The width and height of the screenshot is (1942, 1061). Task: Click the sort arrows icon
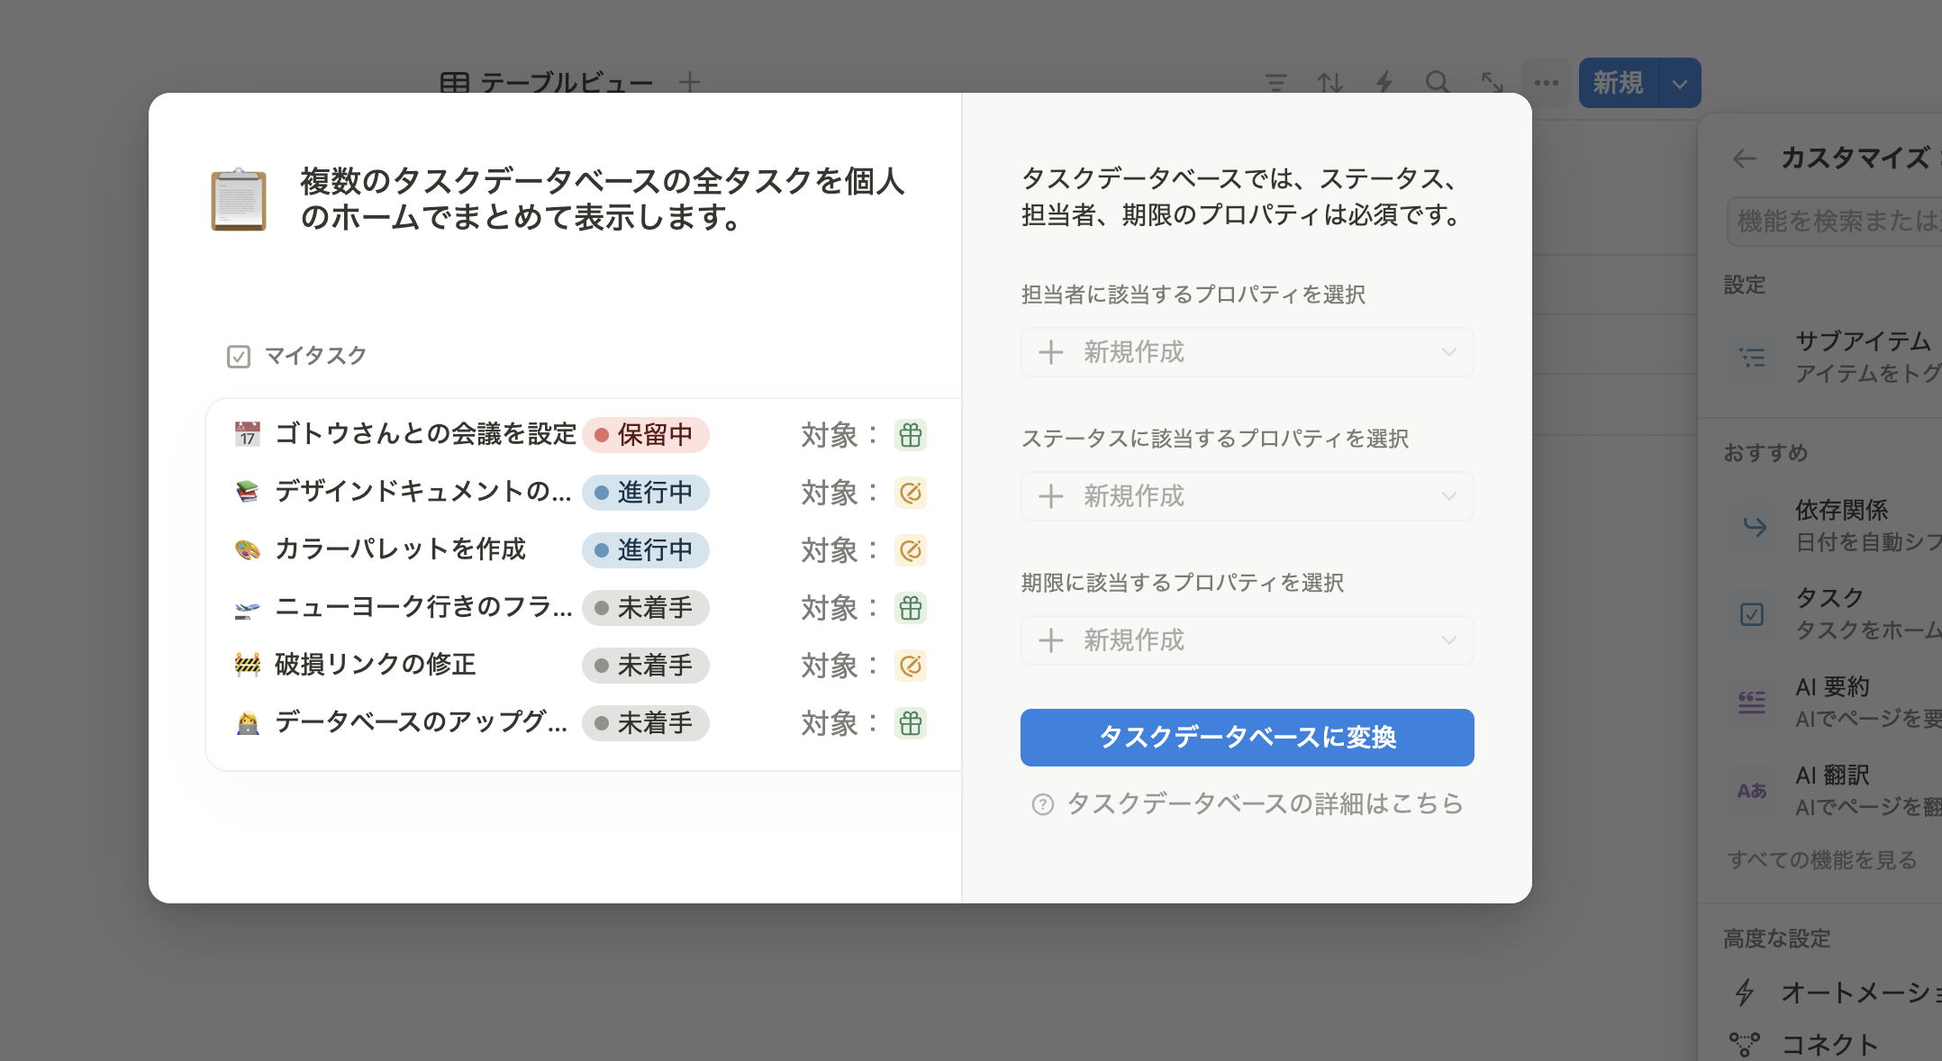[x=1329, y=83]
